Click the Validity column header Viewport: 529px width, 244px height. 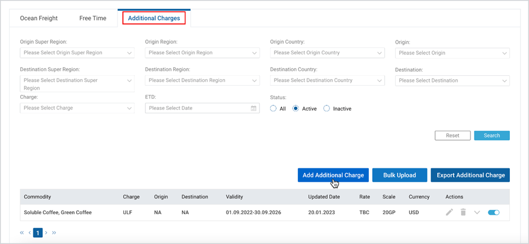tap(234, 197)
